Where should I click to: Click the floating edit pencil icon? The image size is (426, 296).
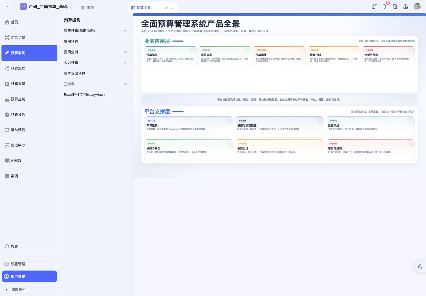point(420,266)
